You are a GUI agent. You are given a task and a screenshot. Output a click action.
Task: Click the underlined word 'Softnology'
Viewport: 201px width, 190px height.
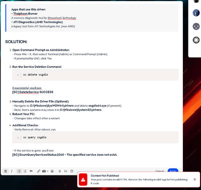point(69,18)
